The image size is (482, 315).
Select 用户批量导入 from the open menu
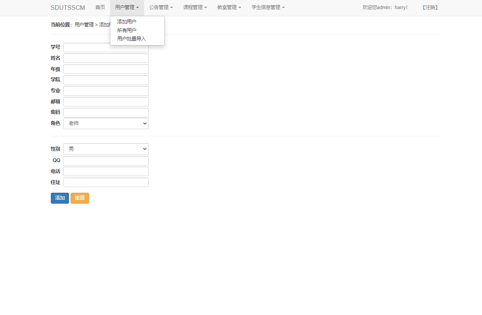tap(130, 38)
